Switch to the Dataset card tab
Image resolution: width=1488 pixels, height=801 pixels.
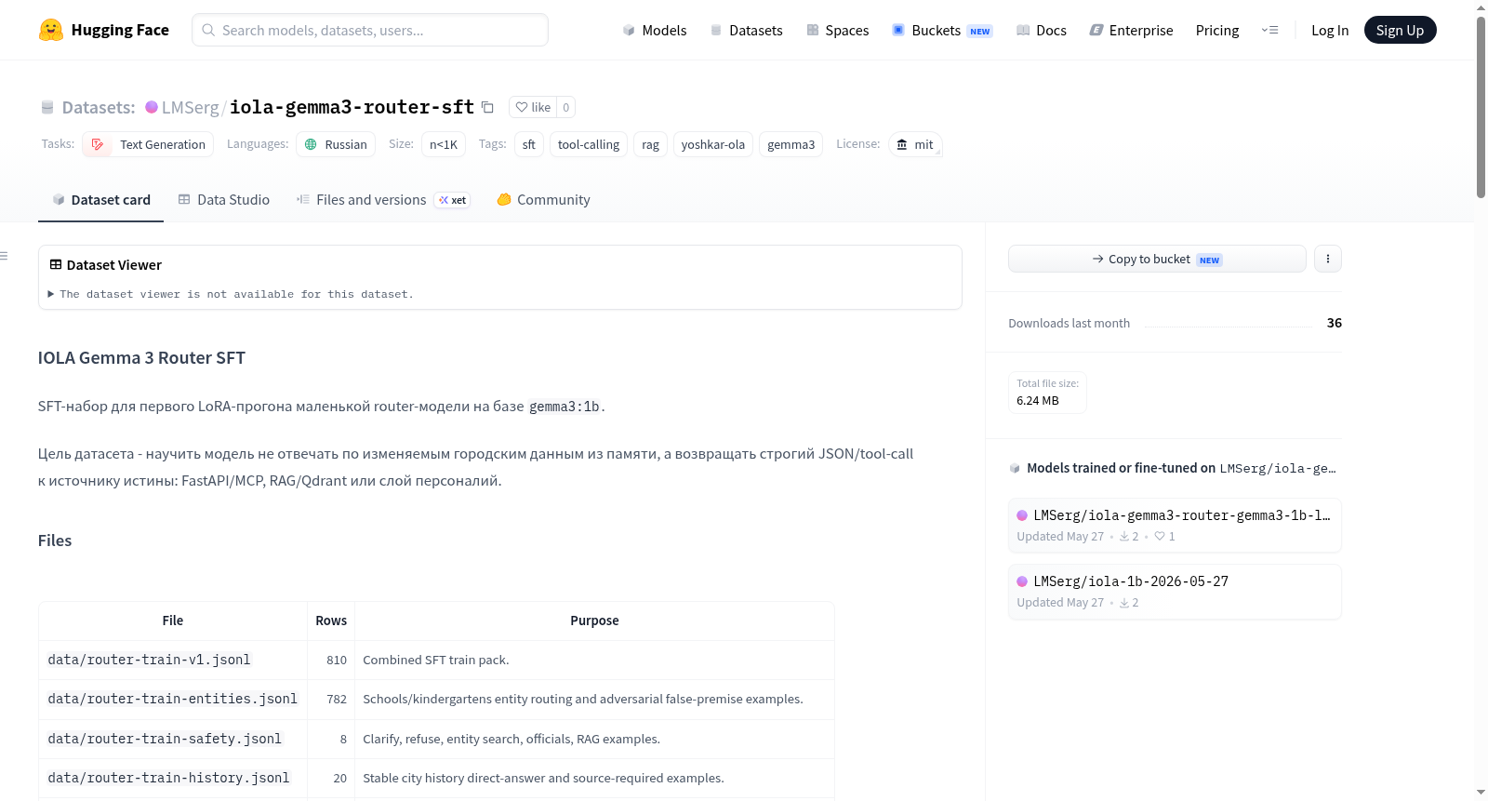pyautogui.click(x=101, y=199)
